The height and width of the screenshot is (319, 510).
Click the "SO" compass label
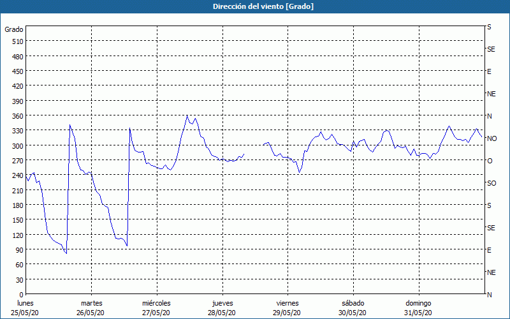coord(492,183)
